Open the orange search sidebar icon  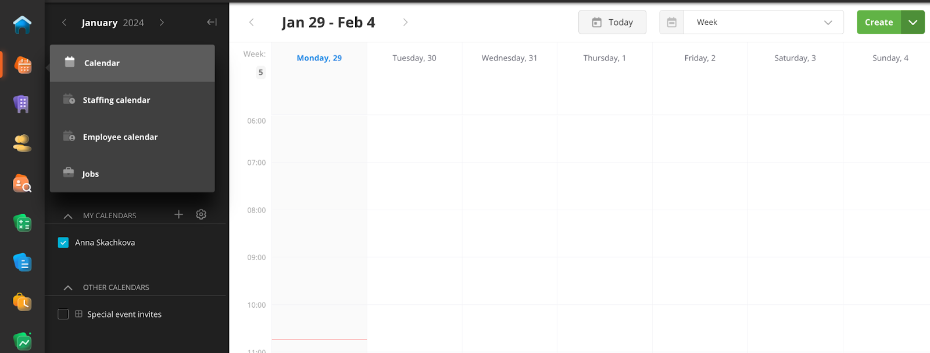[22, 183]
